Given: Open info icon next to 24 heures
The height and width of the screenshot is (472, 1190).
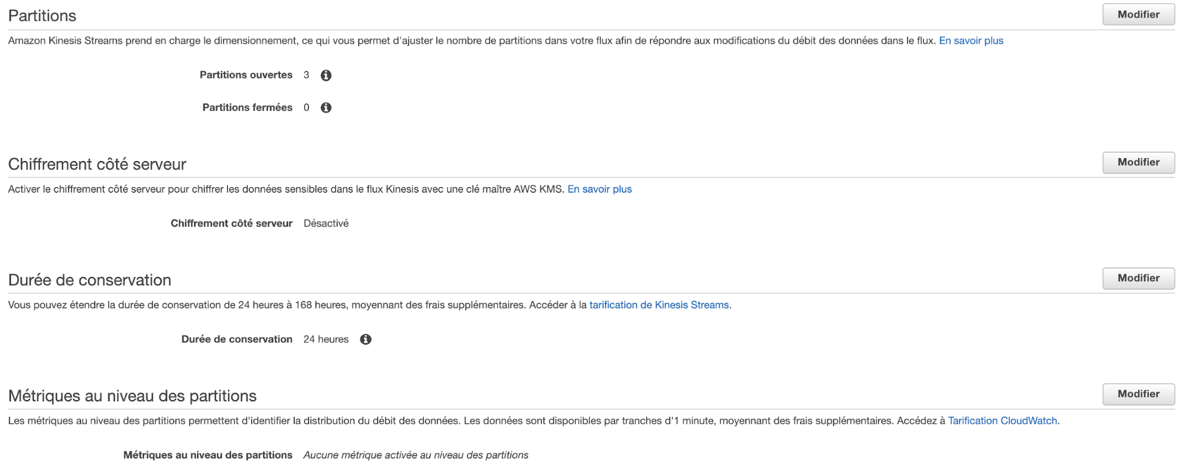Looking at the screenshot, I should click(366, 339).
